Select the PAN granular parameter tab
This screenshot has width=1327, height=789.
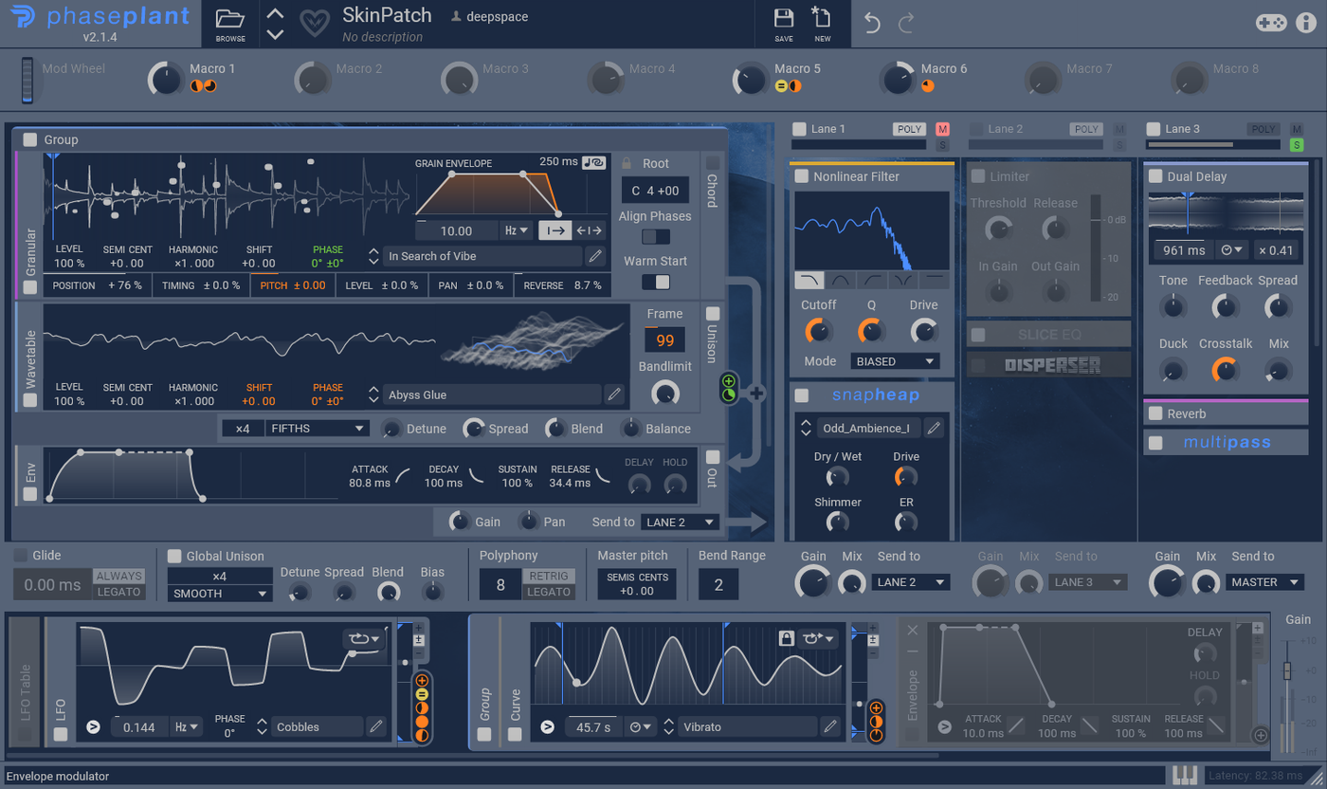pyautogui.click(x=471, y=285)
